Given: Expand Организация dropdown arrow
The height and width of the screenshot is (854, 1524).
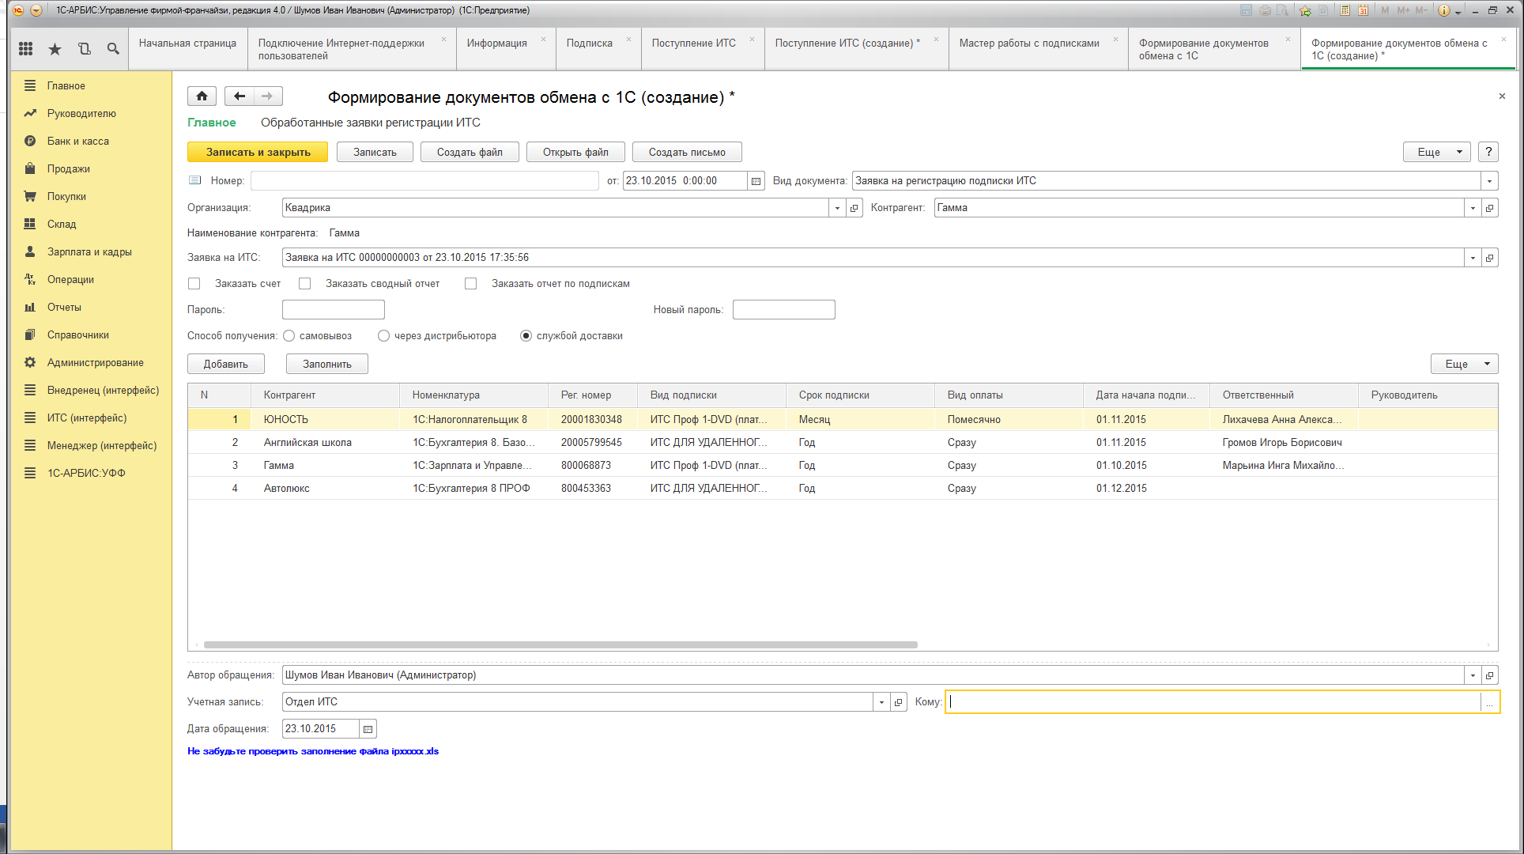Looking at the screenshot, I should (x=837, y=208).
